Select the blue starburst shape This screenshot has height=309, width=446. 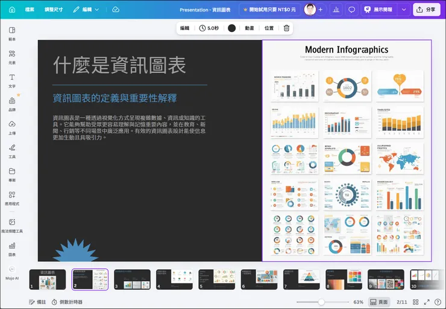[x=75, y=250]
